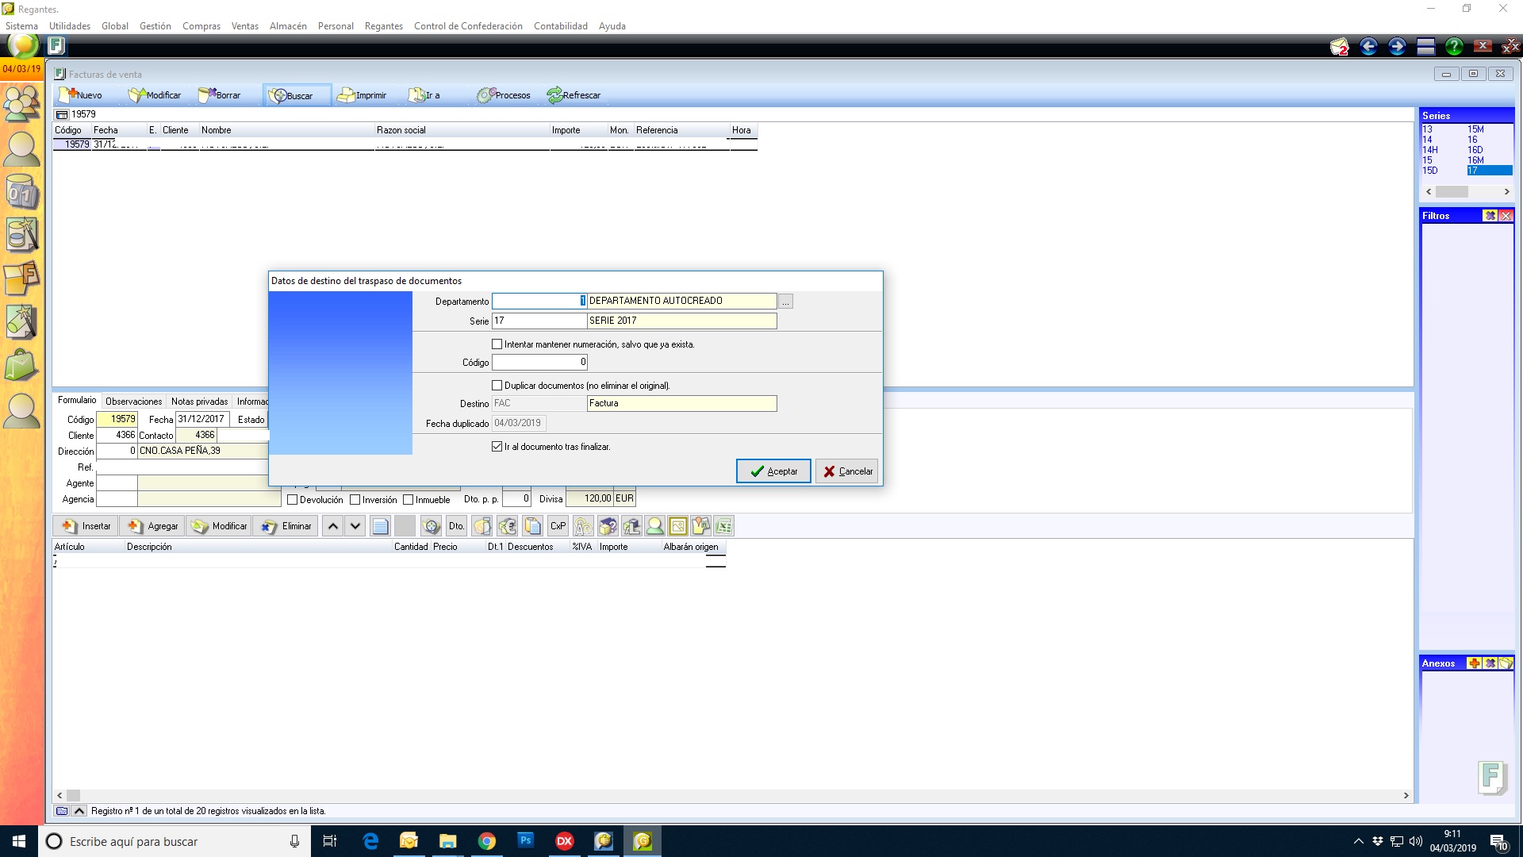Image resolution: width=1523 pixels, height=857 pixels.
Task: Click the Filtros tools icon
Action: coord(1490,216)
